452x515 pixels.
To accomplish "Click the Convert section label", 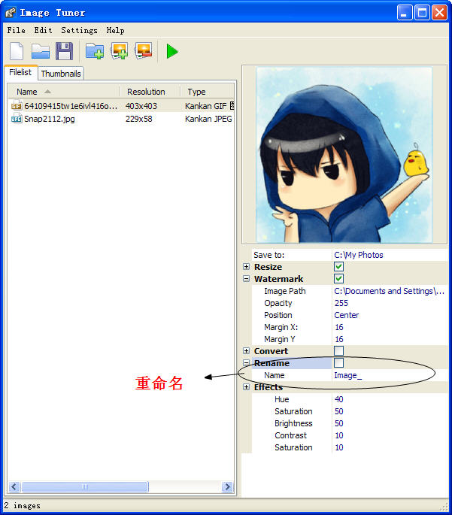I will pyautogui.click(x=271, y=351).
